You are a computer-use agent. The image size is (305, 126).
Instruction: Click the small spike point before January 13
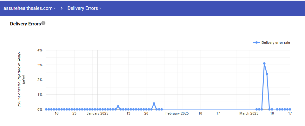[118, 107]
